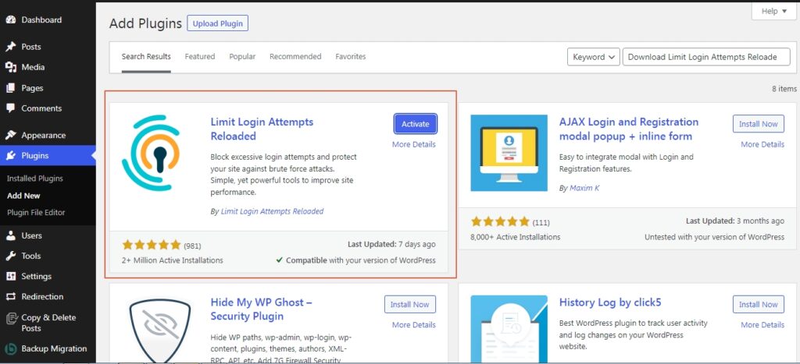The image size is (800, 364).
Task: Click 'Untested with your version of WordPress' text
Action: (x=714, y=237)
